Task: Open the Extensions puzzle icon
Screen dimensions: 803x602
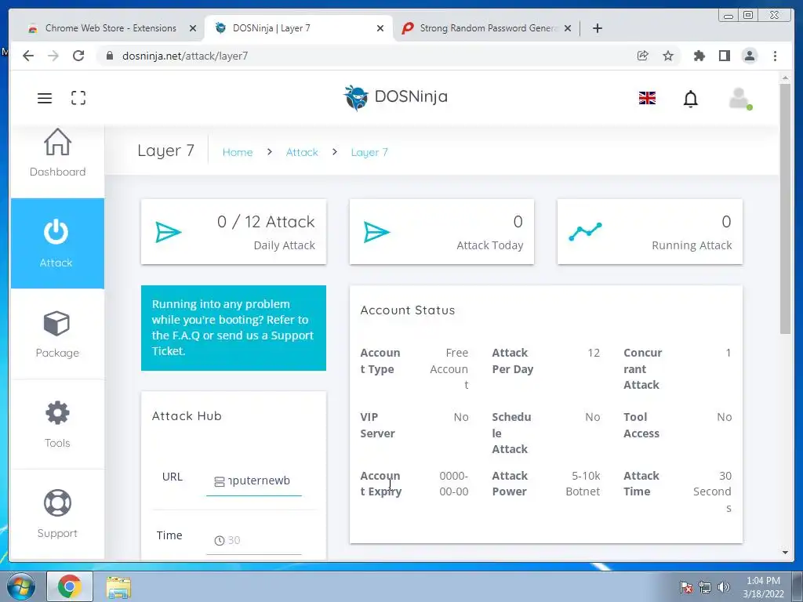Action: 699,56
